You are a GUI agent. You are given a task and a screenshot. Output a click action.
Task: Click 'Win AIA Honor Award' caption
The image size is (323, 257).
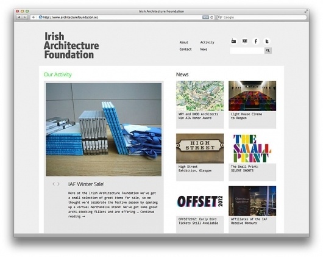(x=195, y=118)
